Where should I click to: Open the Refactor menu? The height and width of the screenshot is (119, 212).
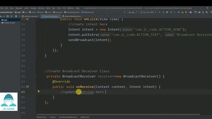coord(41,8)
